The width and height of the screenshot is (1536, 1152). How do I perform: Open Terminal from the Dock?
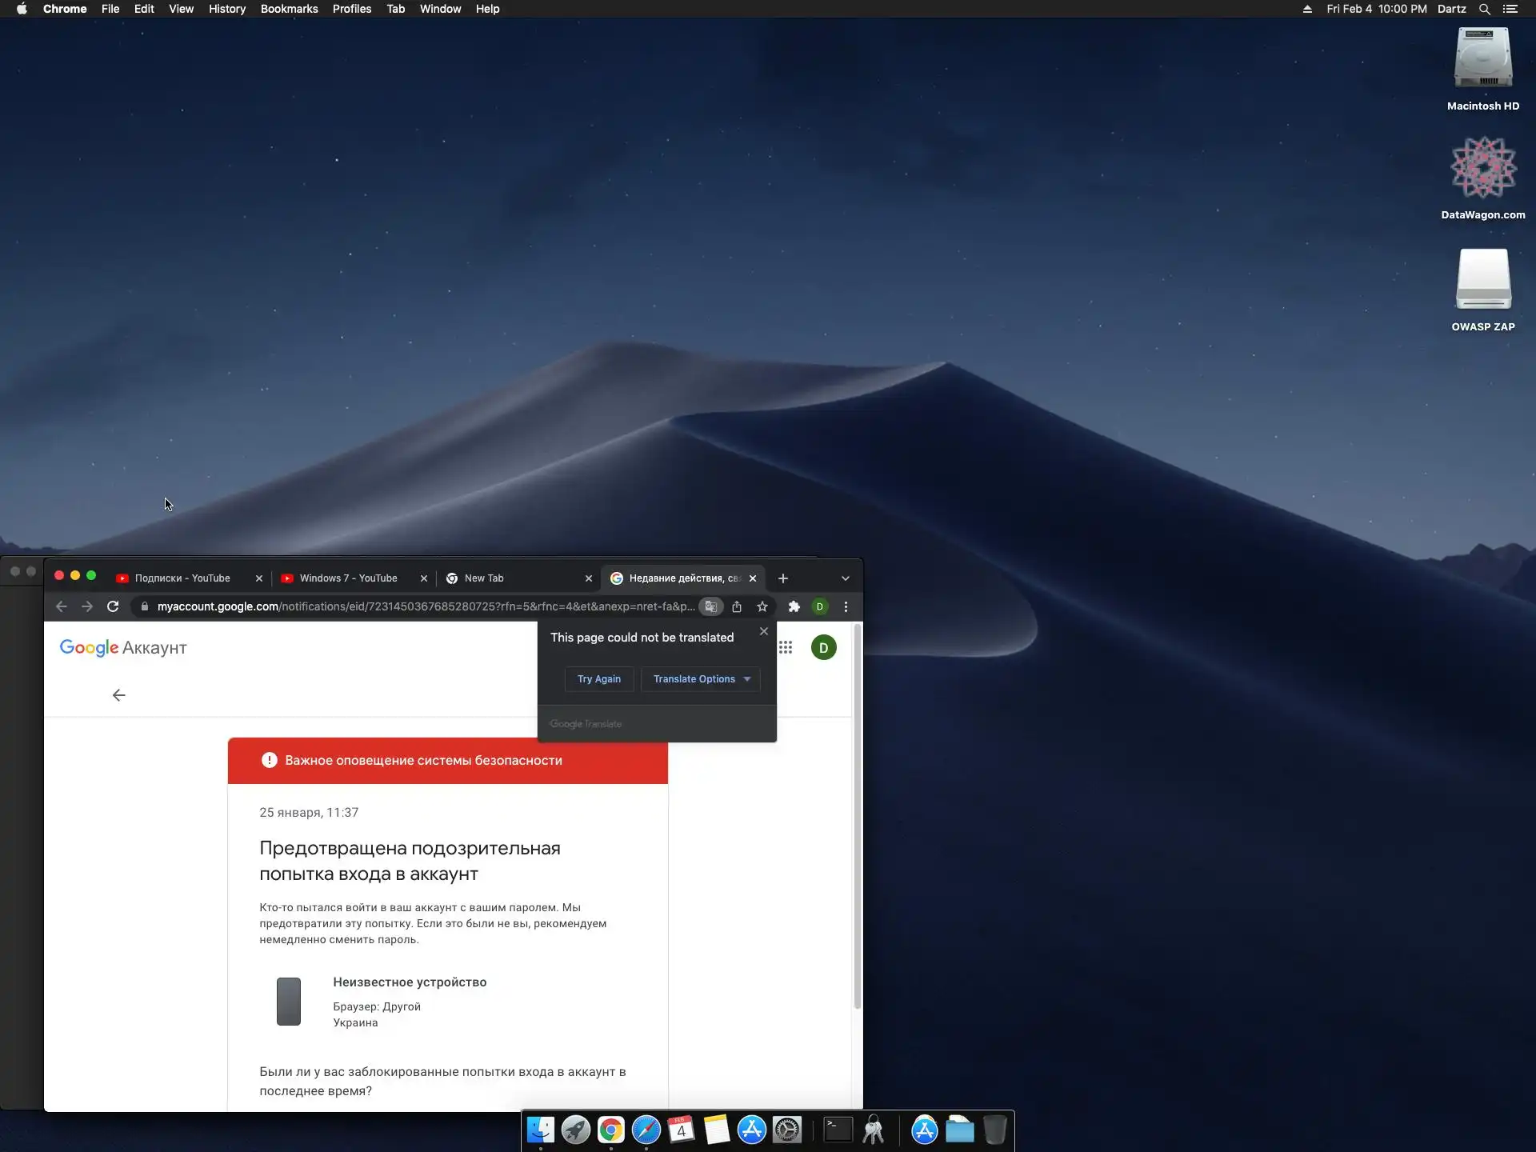coord(838,1130)
